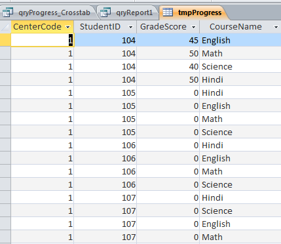
Task: Click the StudentID 106 cell in the Hindi row
Action: pyautogui.click(x=105, y=145)
